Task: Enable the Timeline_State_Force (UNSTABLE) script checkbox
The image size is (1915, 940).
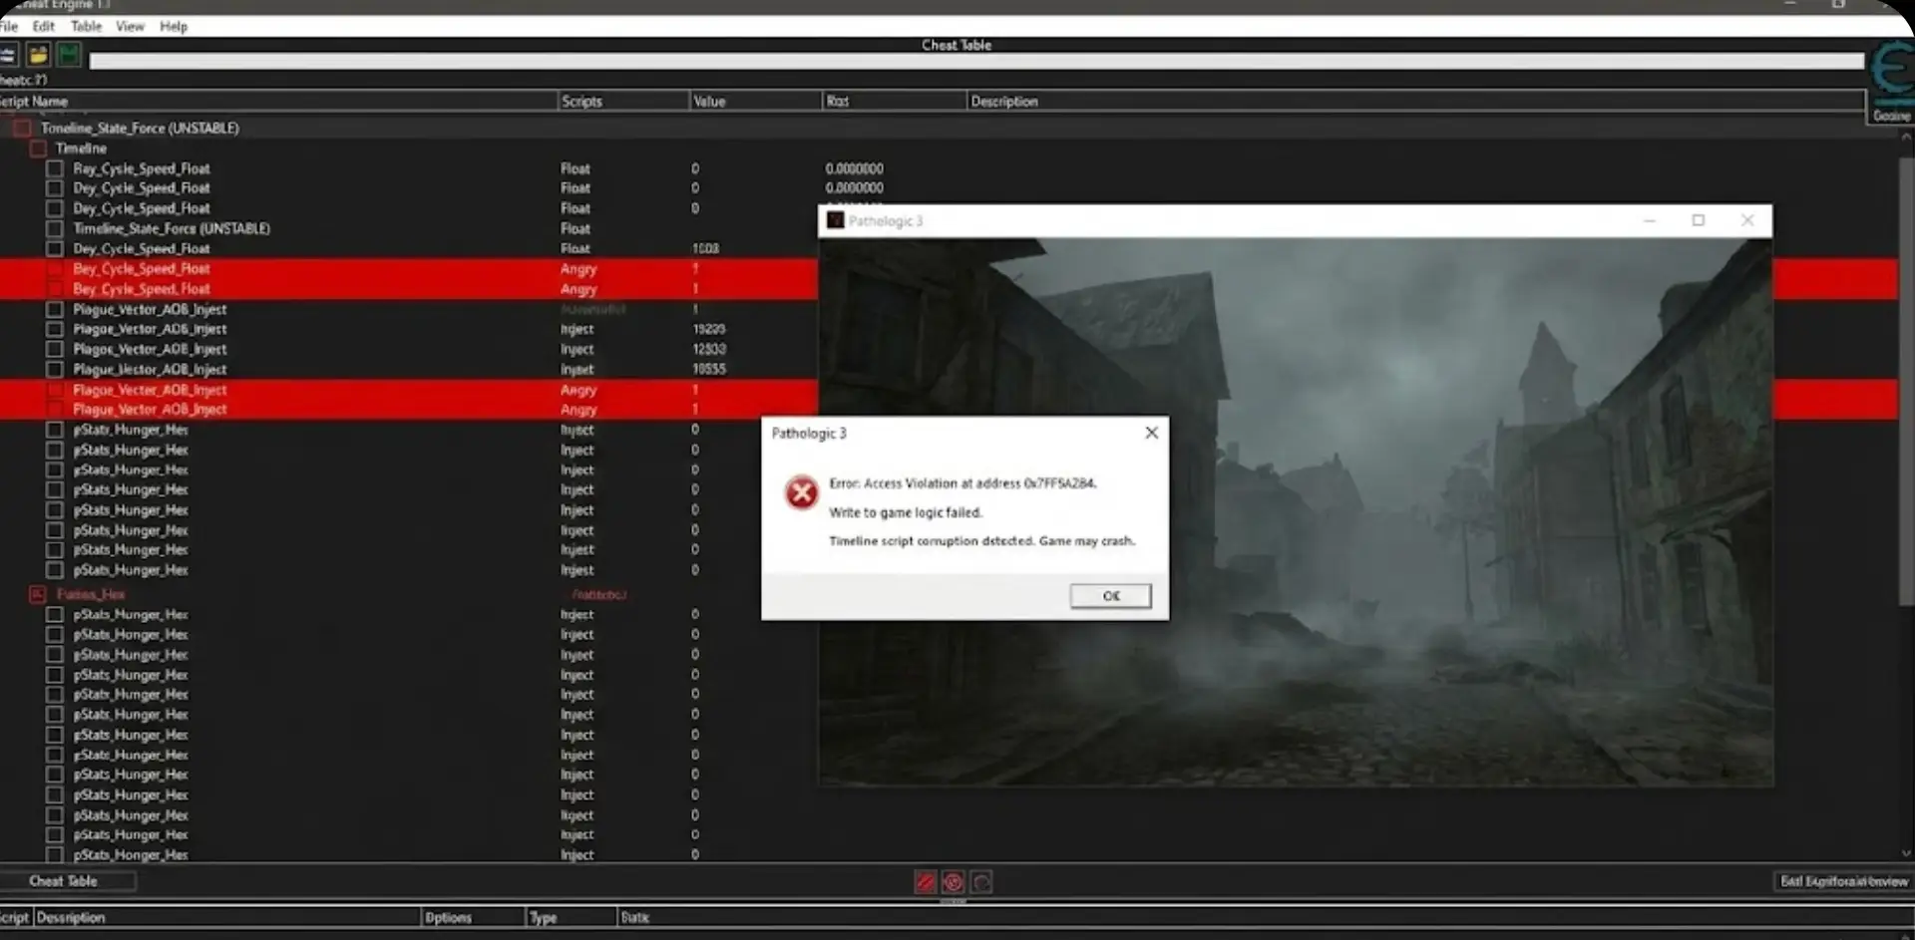Action: (22, 128)
